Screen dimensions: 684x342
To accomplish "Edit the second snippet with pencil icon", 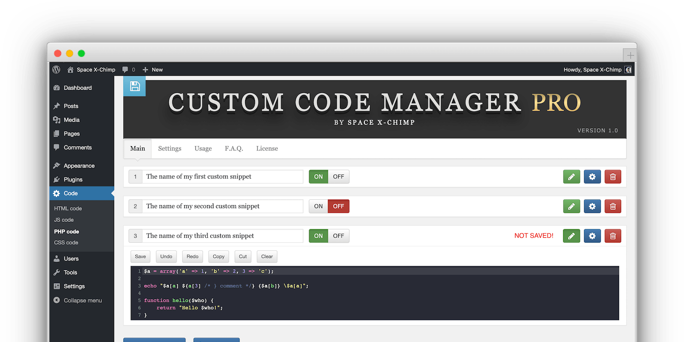I will click(571, 206).
